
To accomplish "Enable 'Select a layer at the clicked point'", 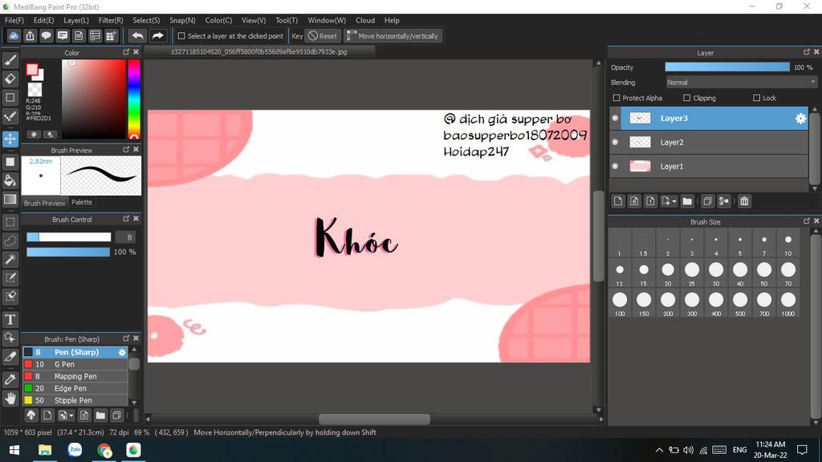I will tap(181, 36).
